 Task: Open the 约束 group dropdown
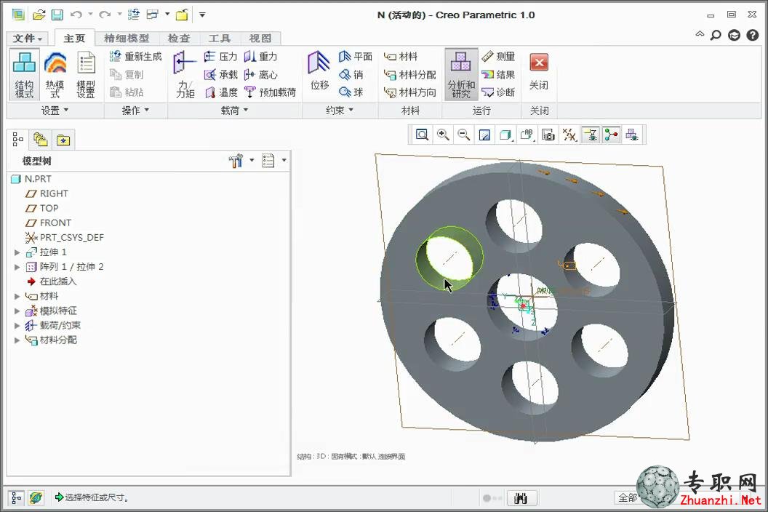[x=340, y=111]
